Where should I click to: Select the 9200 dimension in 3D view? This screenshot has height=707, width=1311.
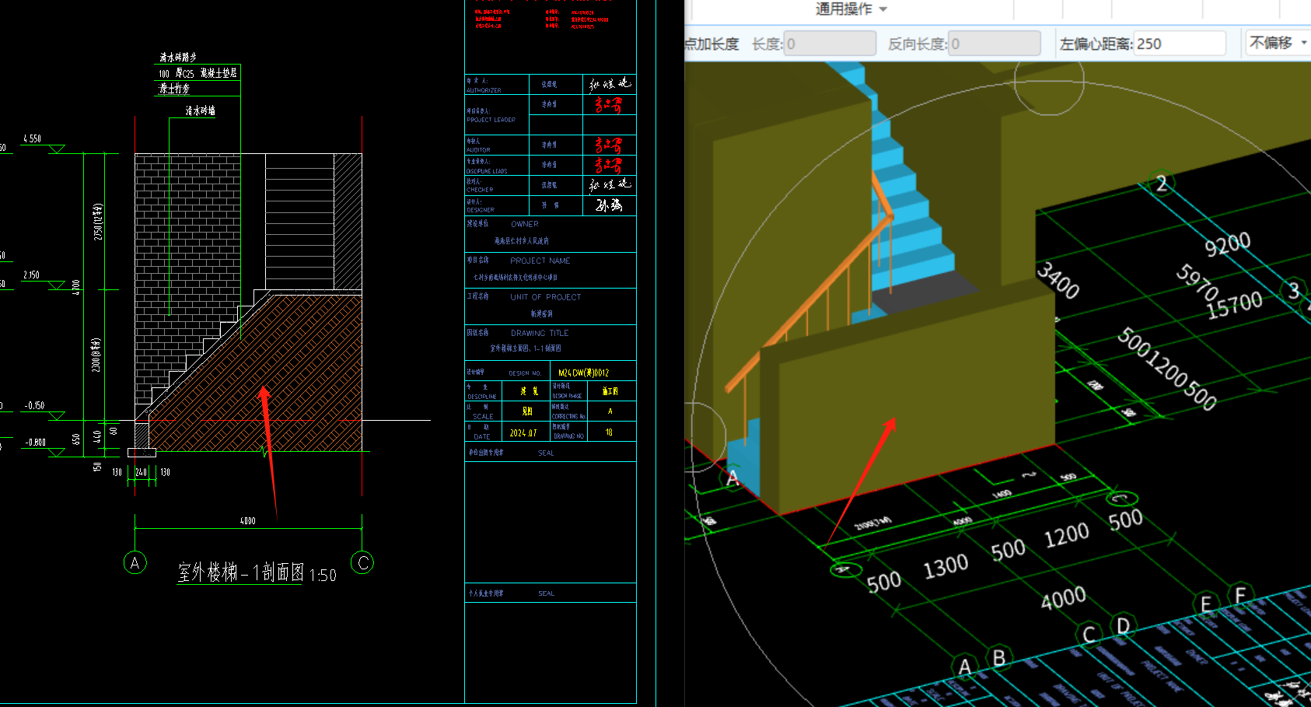coord(1228,244)
